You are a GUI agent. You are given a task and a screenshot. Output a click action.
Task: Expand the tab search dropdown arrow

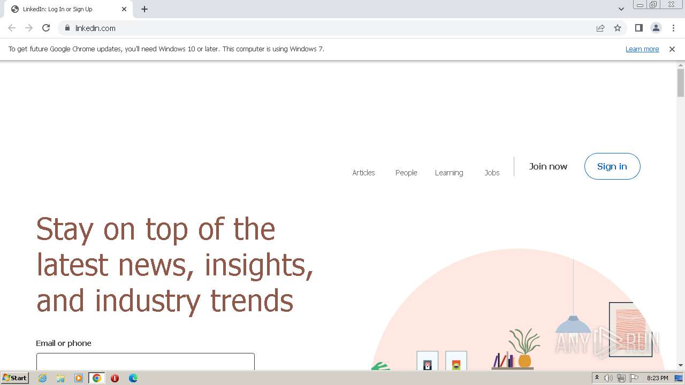(621, 9)
